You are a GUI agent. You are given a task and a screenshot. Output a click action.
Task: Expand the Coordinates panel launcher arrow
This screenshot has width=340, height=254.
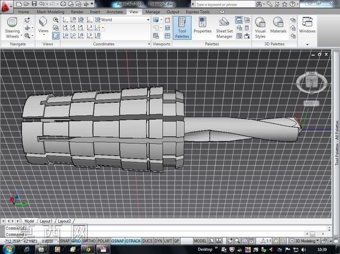(x=149, y=44)
